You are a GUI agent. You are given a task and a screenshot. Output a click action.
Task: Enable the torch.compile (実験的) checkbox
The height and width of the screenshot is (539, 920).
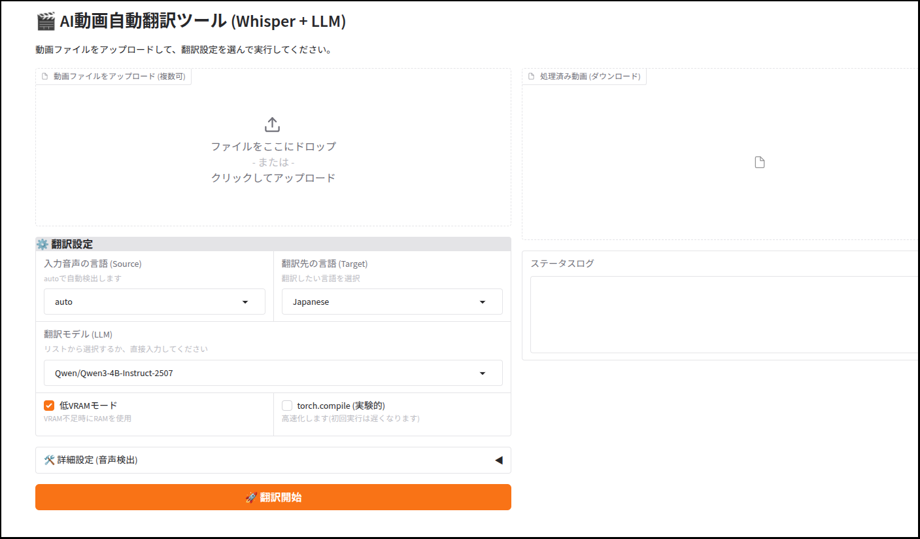[x=287, y=406]
